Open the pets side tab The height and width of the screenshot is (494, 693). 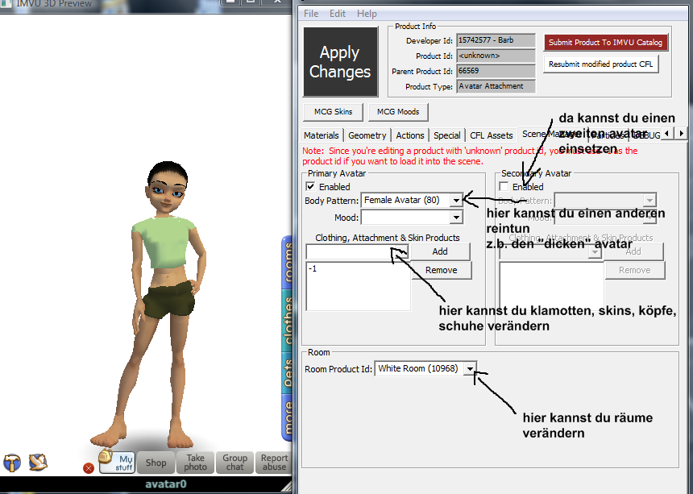coord(288,373)
